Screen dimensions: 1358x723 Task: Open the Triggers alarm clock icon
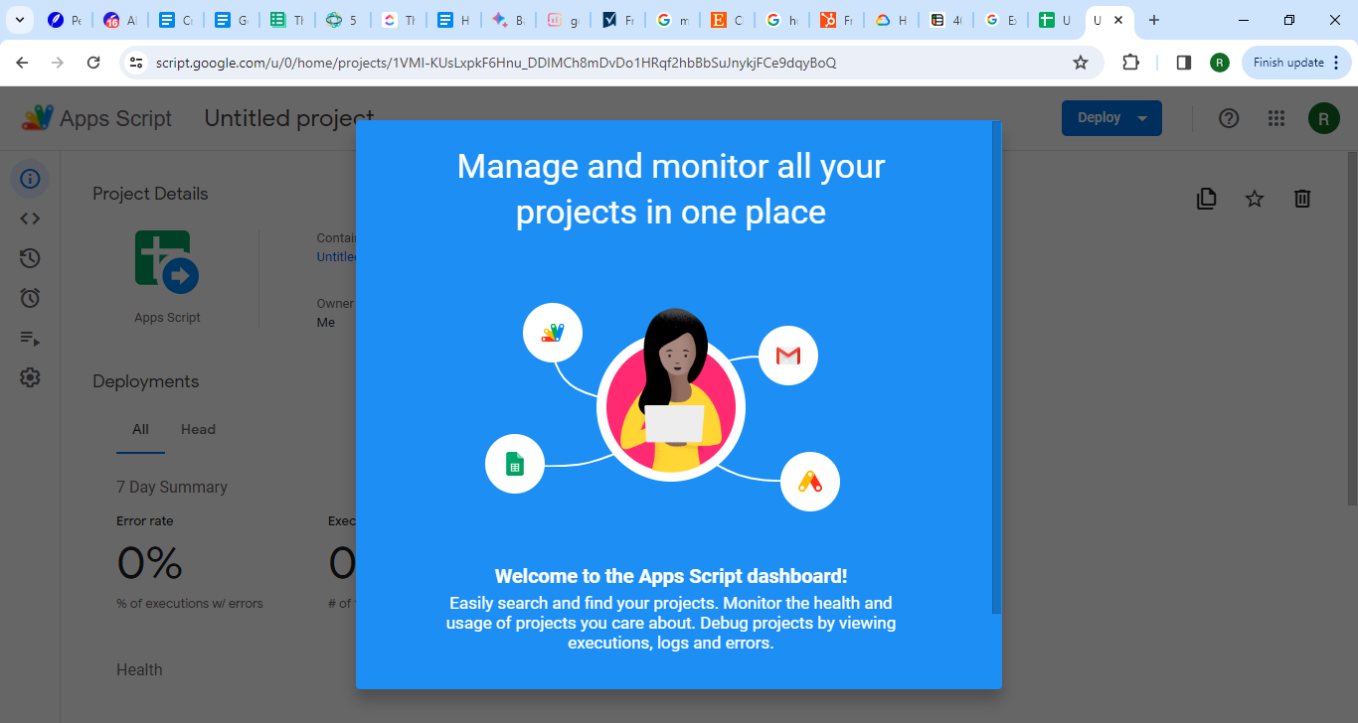(x=30, y=298)
